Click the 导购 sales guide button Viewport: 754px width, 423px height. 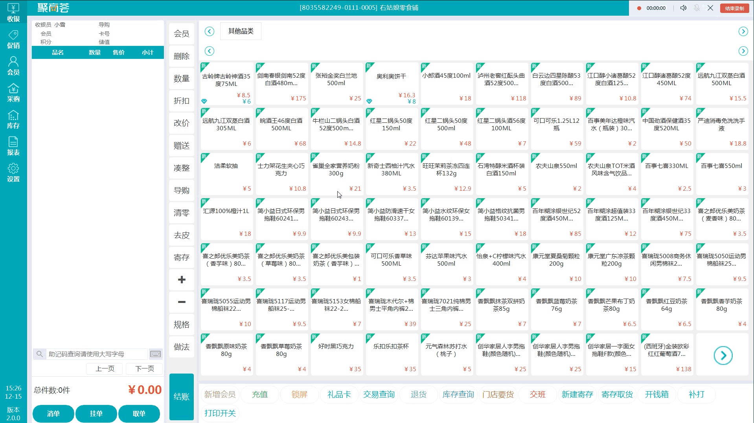coord(182,190)
